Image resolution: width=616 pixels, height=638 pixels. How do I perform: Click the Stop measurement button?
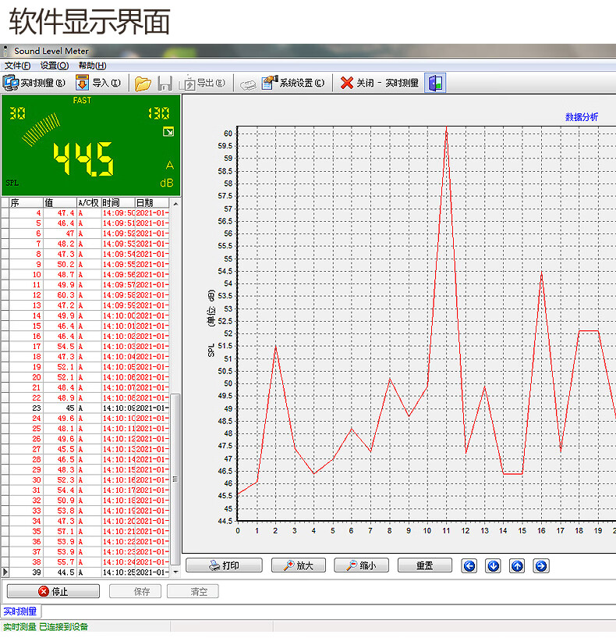pyautogui.click(x=53, y=591)
